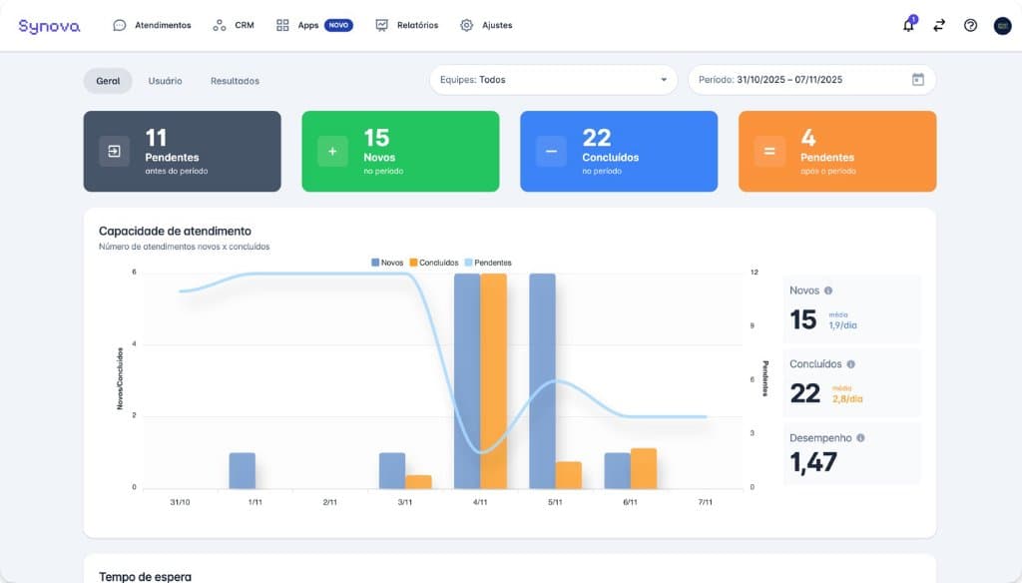
Task: Open the Período date range field
Action: click(x=812, y=80)
